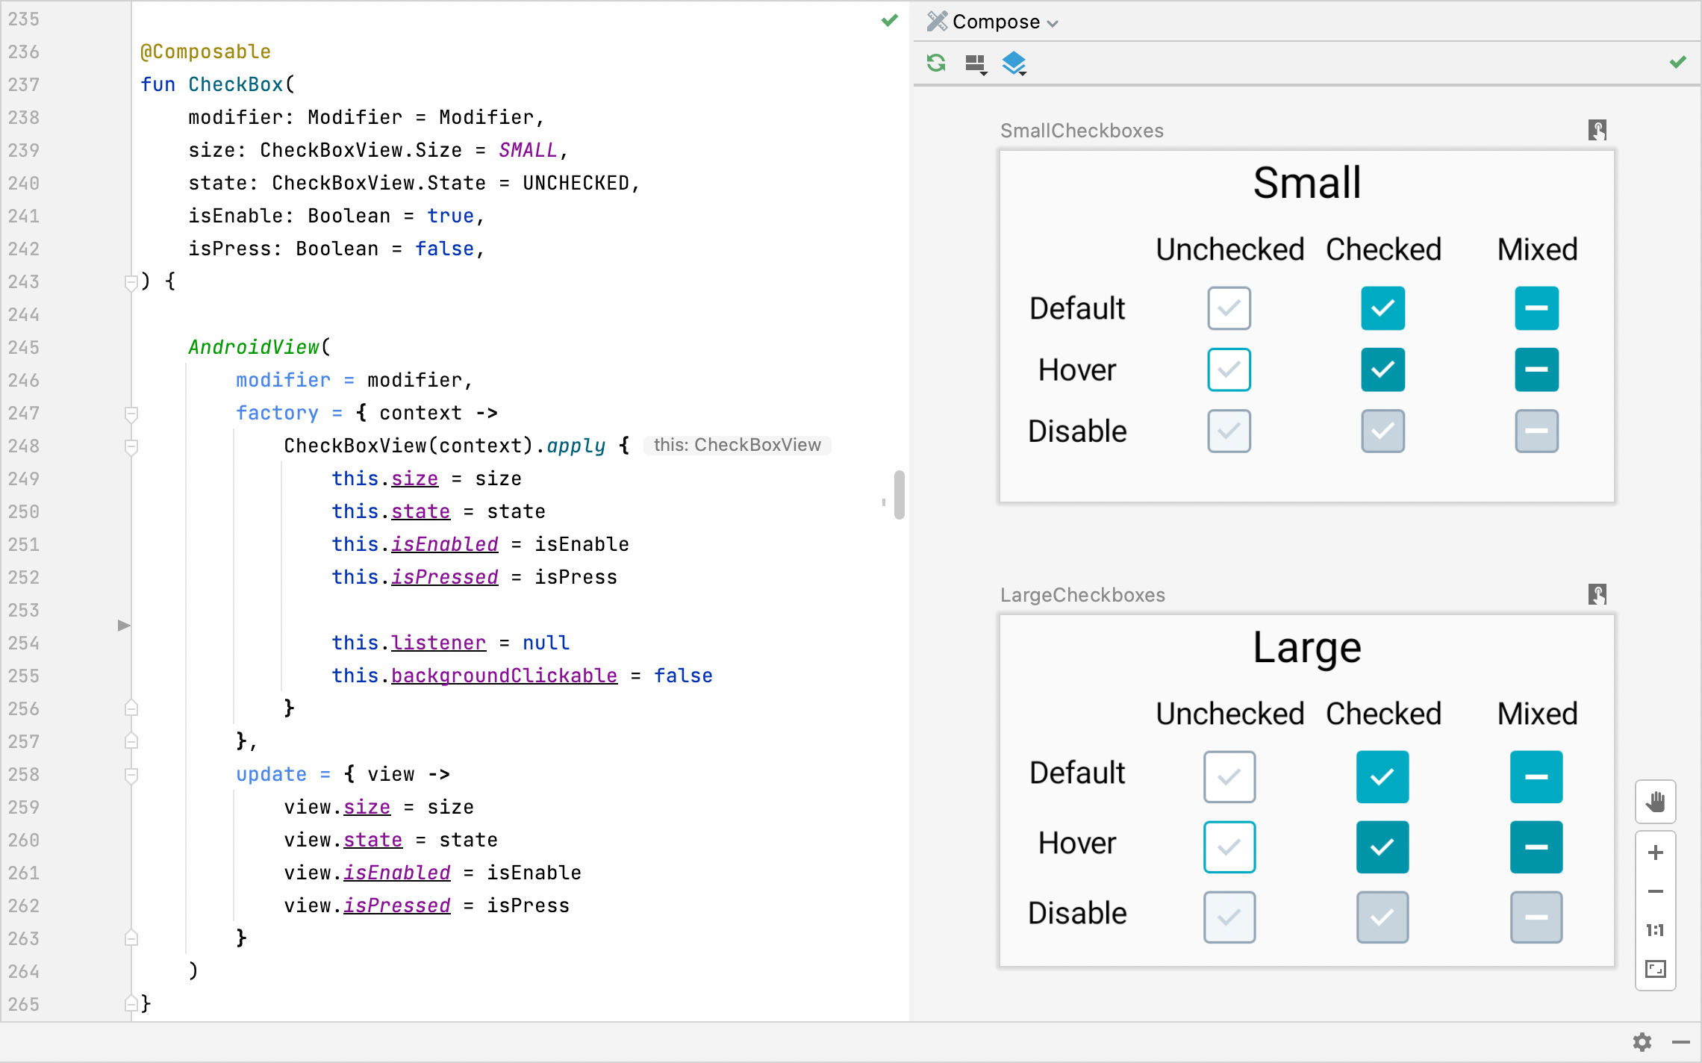
Task: Click the zoom out minus button
Action: pos(1655,891)
